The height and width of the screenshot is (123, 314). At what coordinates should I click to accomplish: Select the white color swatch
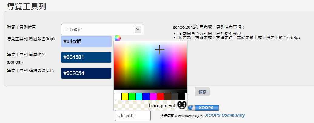pos(118,96)
